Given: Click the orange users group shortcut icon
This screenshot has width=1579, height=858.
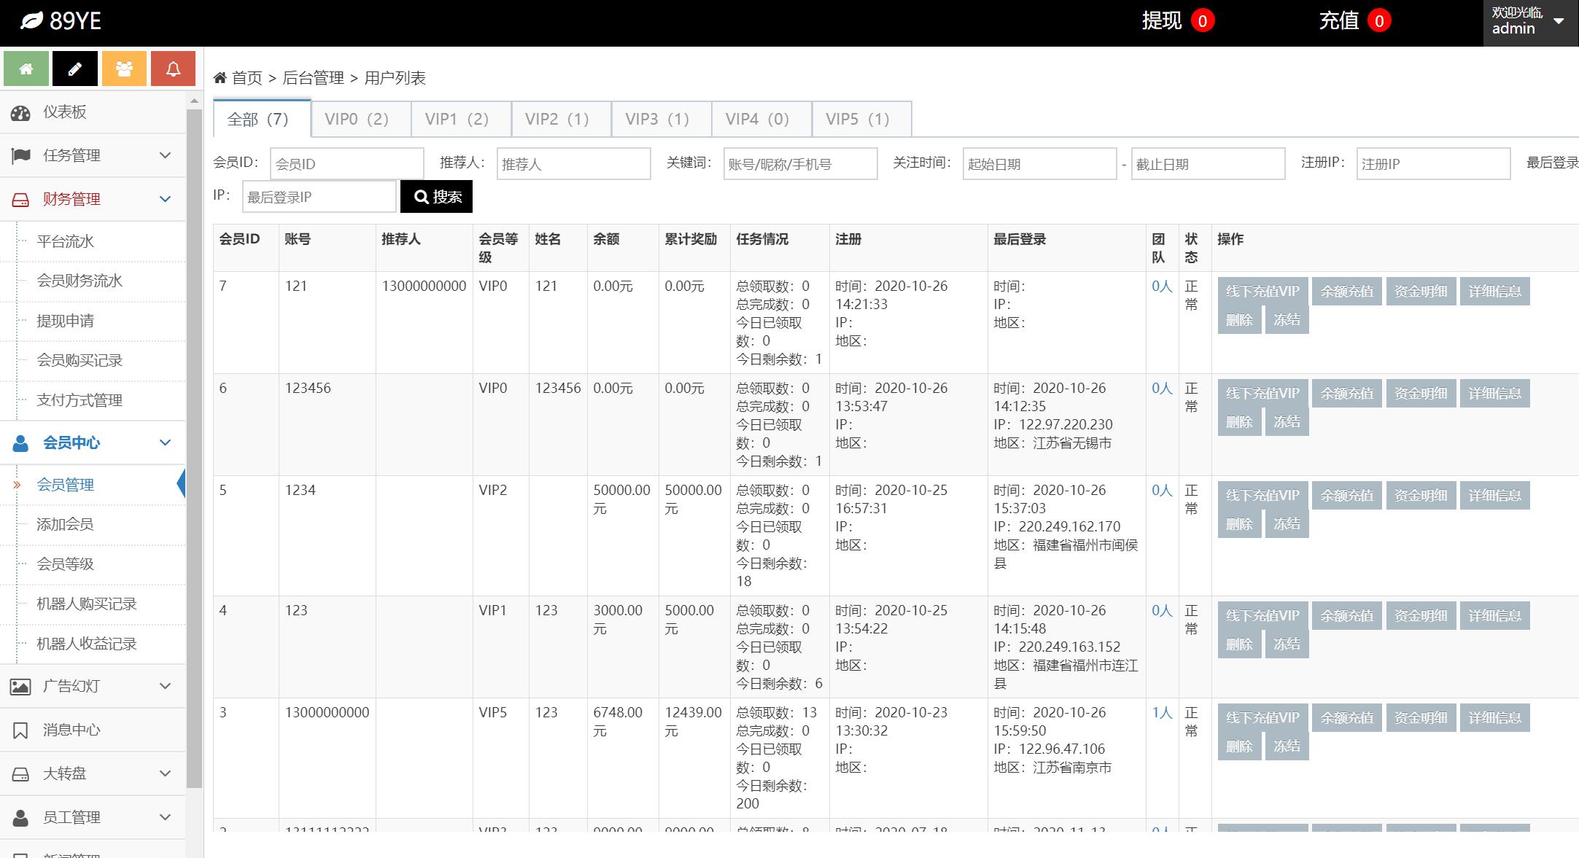Looking at the screenshot, I should (124, 69).
